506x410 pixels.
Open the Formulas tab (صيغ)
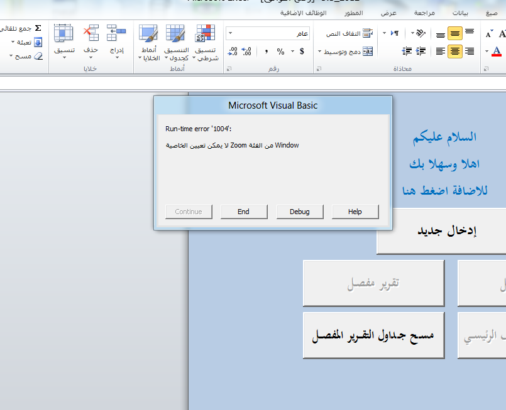tap(492, 13)
